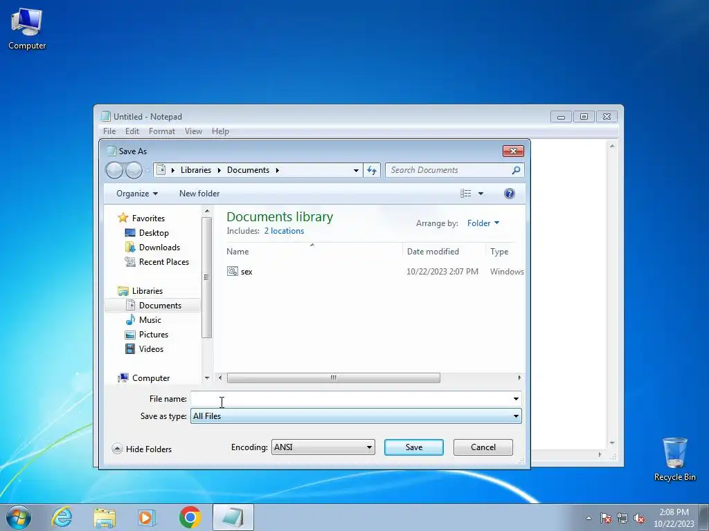Image resolution: width=709 pixels, height=531 pixels.
Task: Open the Save as type combo box
Action: (x=356, y=416)
